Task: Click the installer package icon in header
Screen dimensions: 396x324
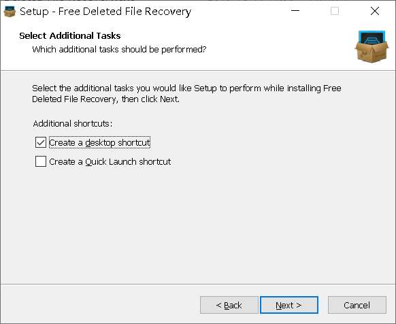Action: coord(372,46)
